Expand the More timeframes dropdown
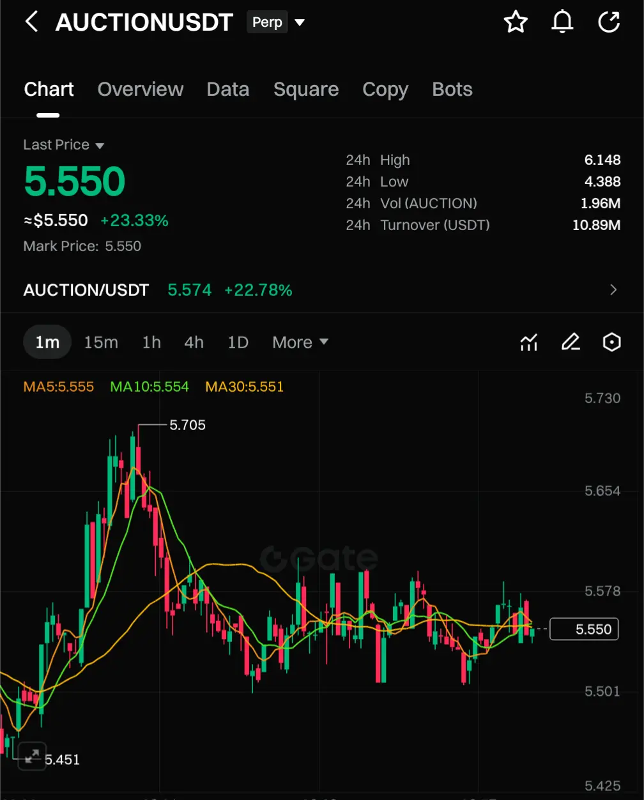Viewport: 644px width, 800px height. click(300, 342)
